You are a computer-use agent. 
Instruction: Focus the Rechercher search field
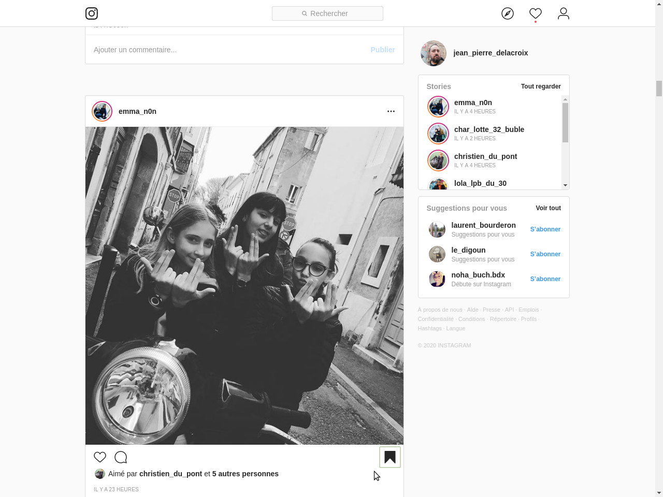click(x=327, y=13)
